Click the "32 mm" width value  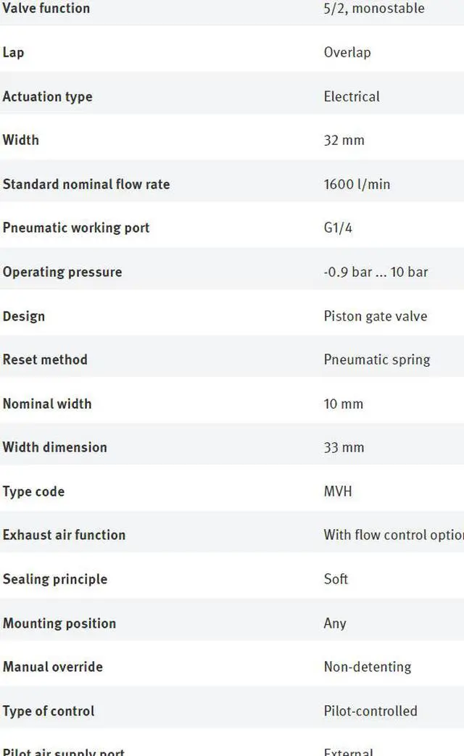pyautogui.click(x=344, y=140)
